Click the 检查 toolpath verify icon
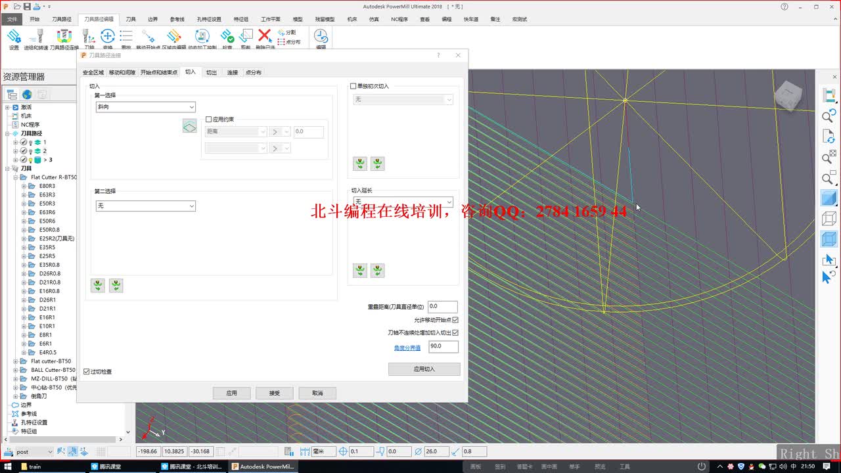 point(227,36)
